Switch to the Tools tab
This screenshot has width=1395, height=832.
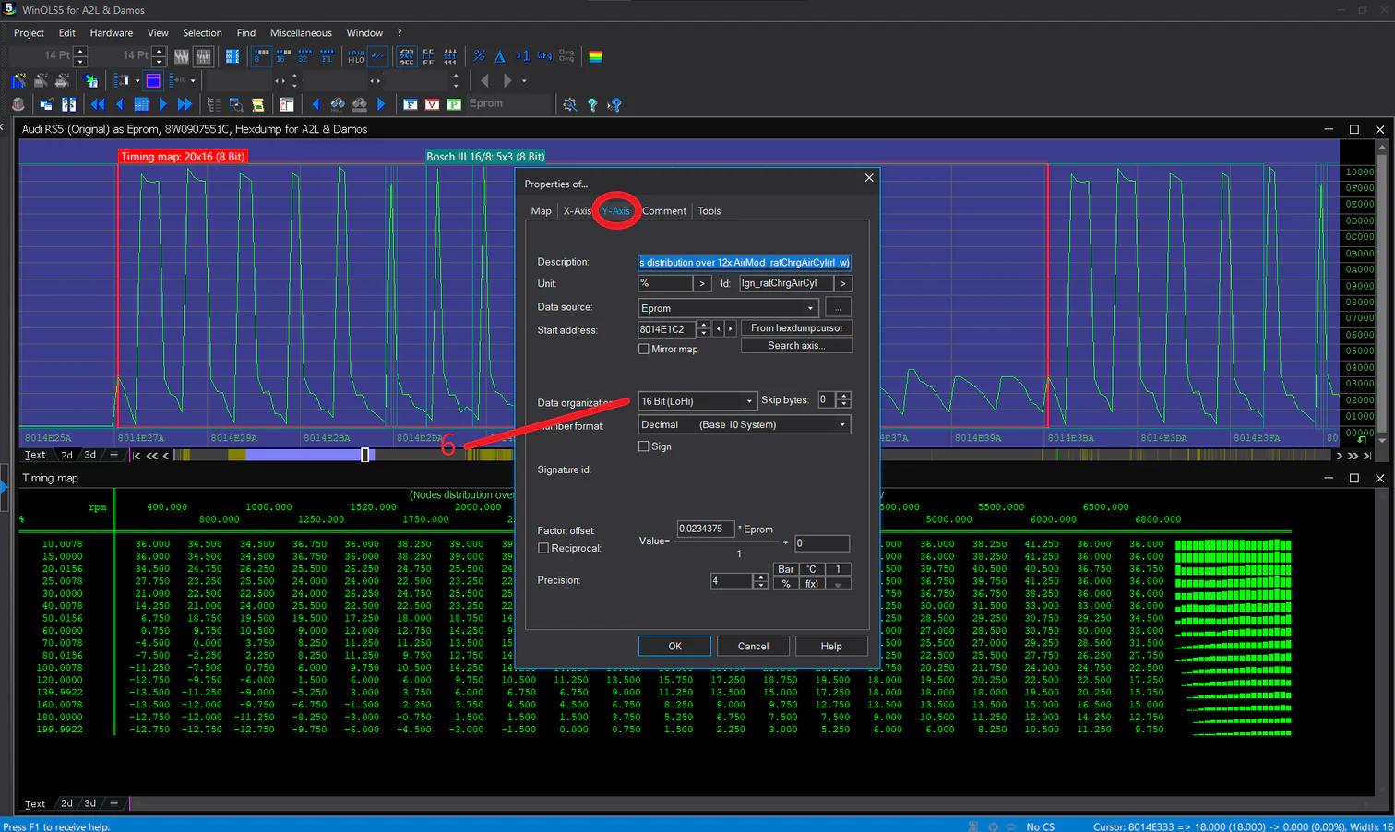click(709, 210)
